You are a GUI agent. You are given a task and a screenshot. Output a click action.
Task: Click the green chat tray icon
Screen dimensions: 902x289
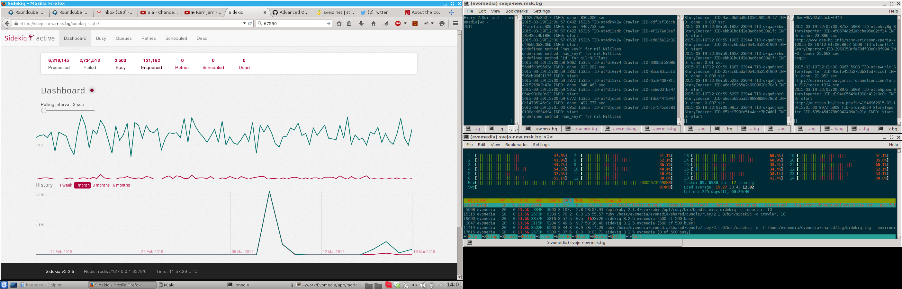pos(397,285)
